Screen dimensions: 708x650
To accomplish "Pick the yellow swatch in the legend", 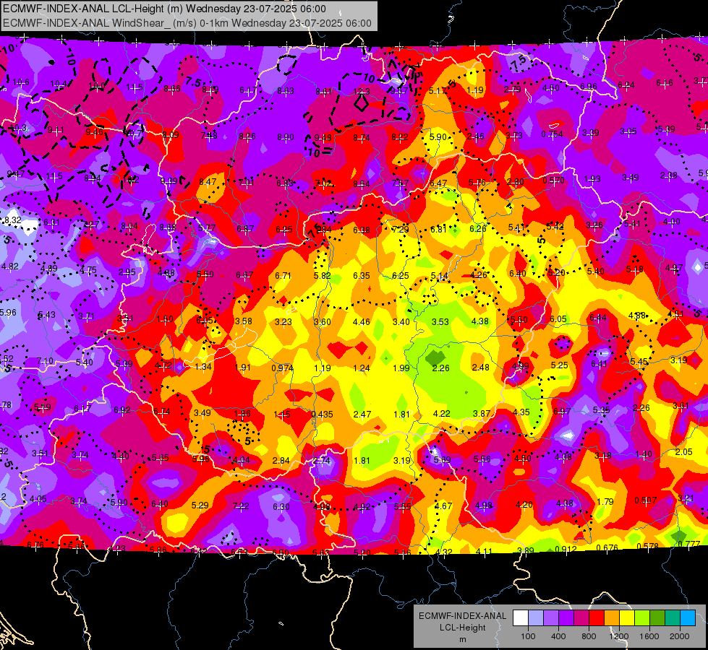I will click(627, 618).
